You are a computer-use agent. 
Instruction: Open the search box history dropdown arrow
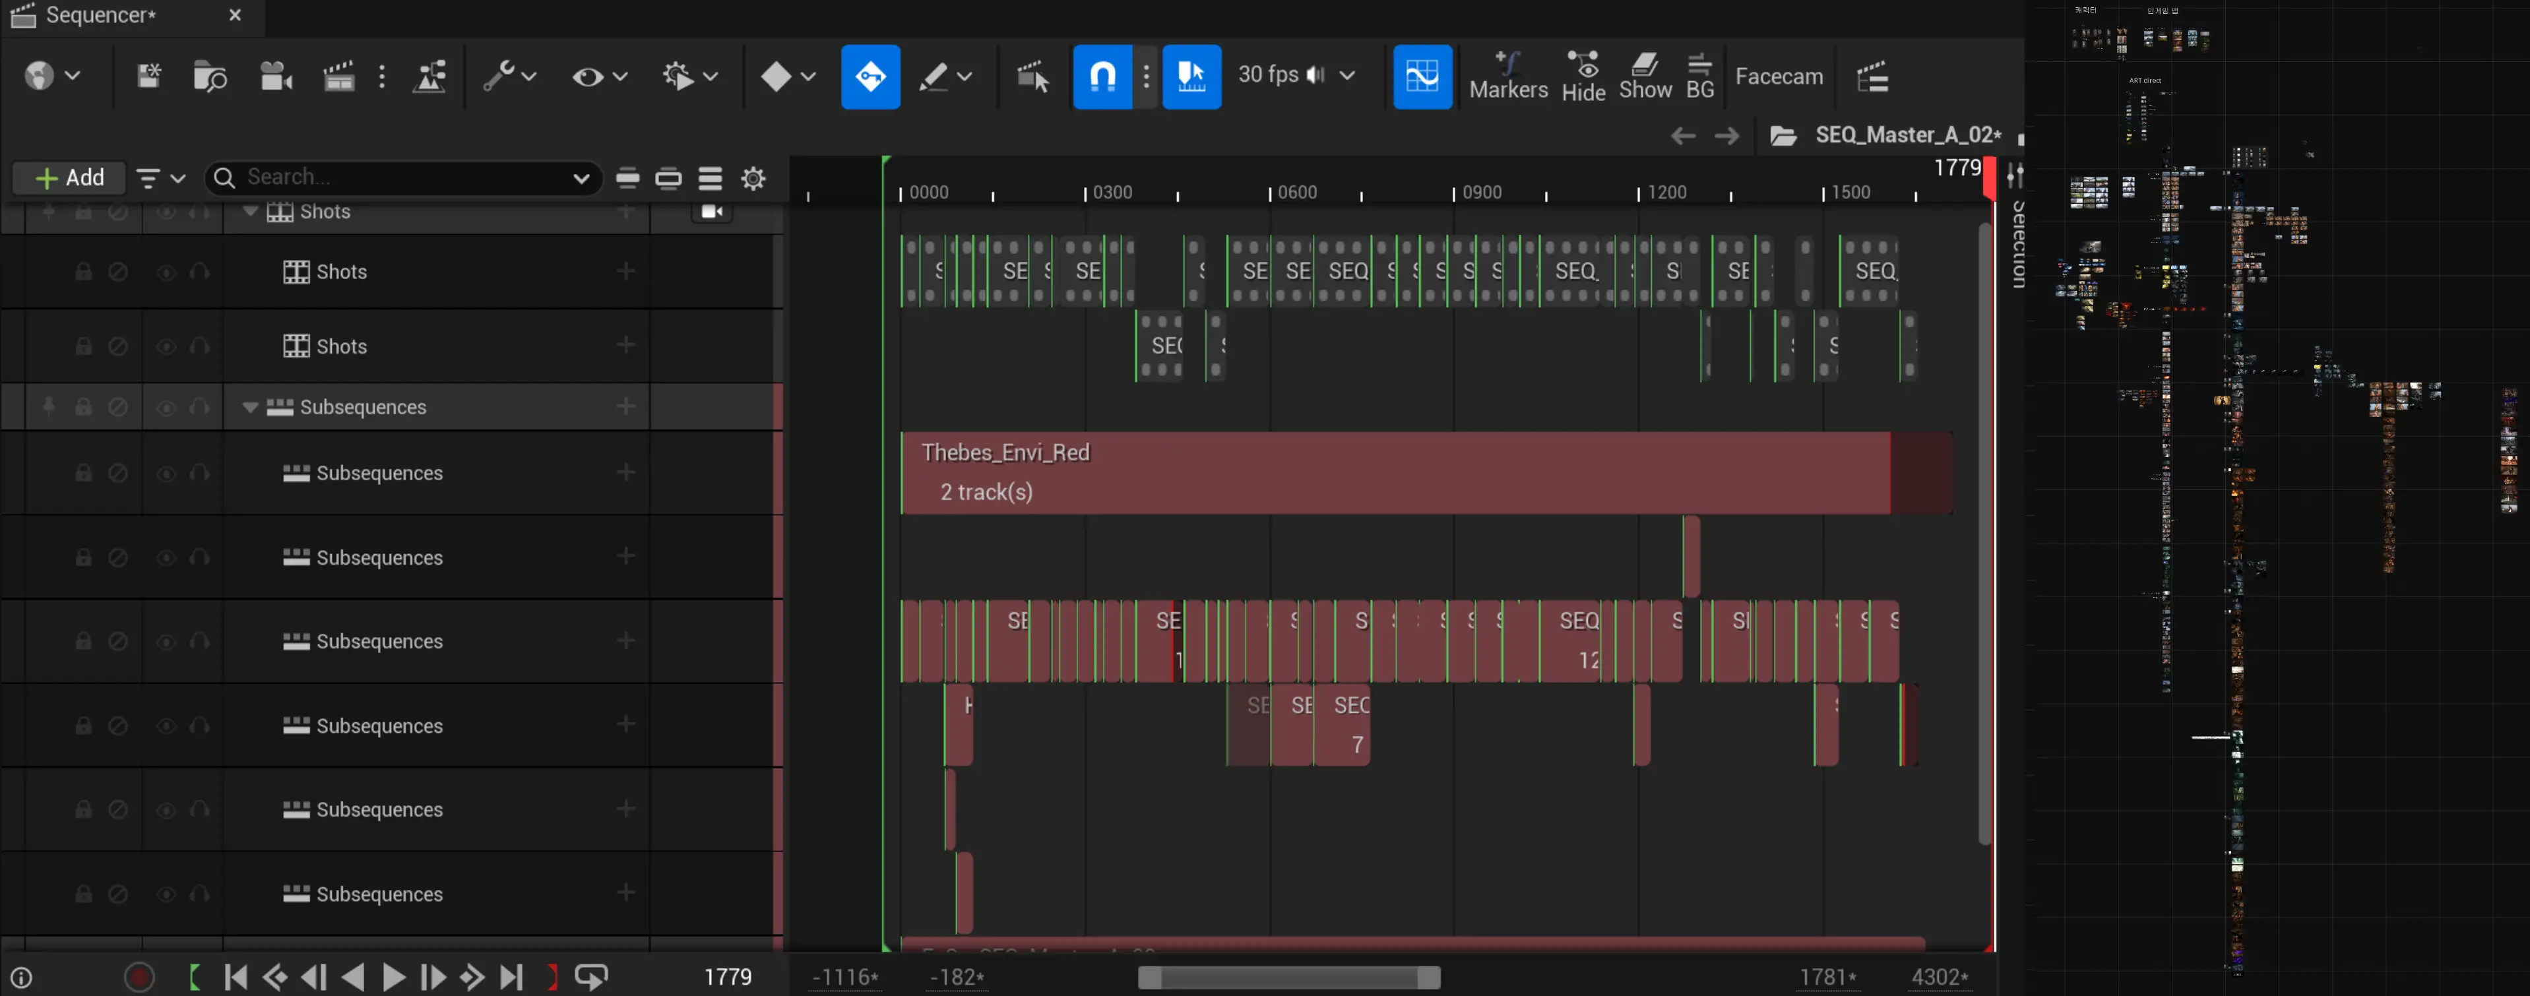(581, 178)
